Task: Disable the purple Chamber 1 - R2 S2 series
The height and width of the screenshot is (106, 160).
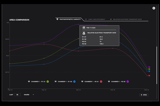Action: 128,82
